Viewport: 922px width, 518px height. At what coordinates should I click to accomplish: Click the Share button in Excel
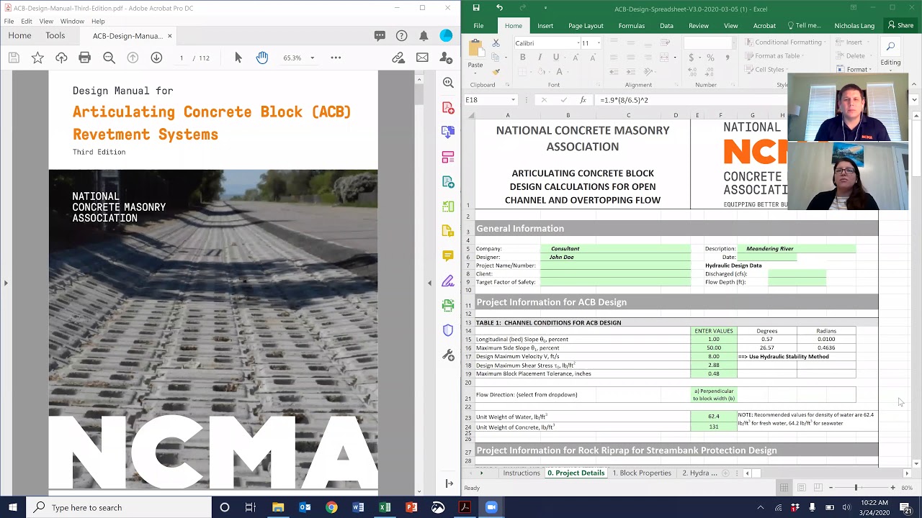(x=900, y=25)
